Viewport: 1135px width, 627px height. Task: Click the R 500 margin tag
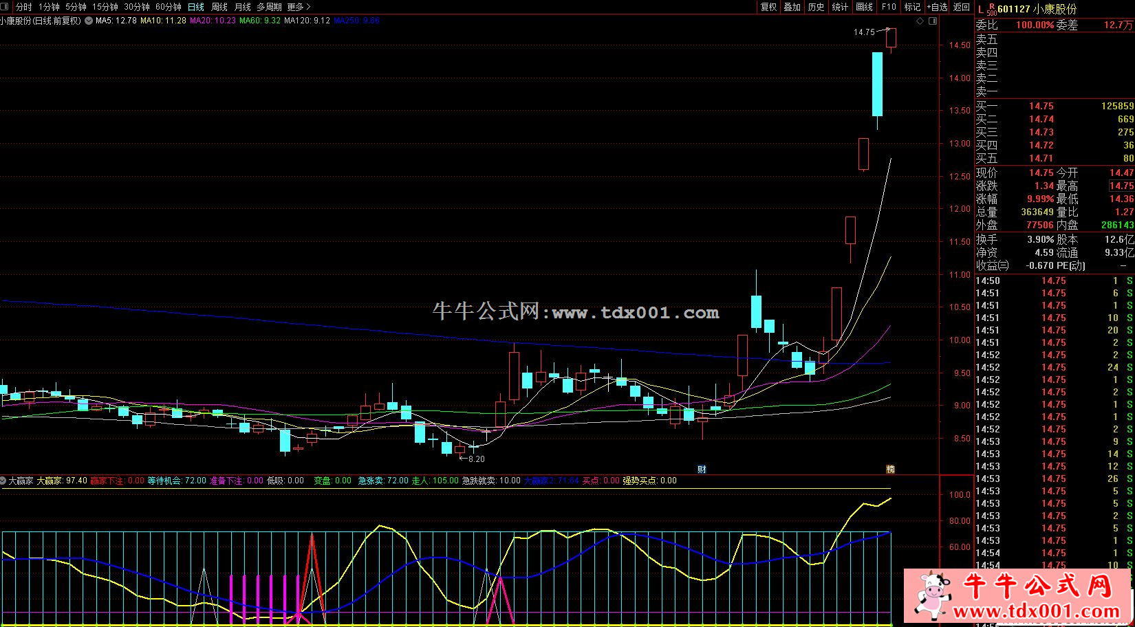tap(991, 9)
